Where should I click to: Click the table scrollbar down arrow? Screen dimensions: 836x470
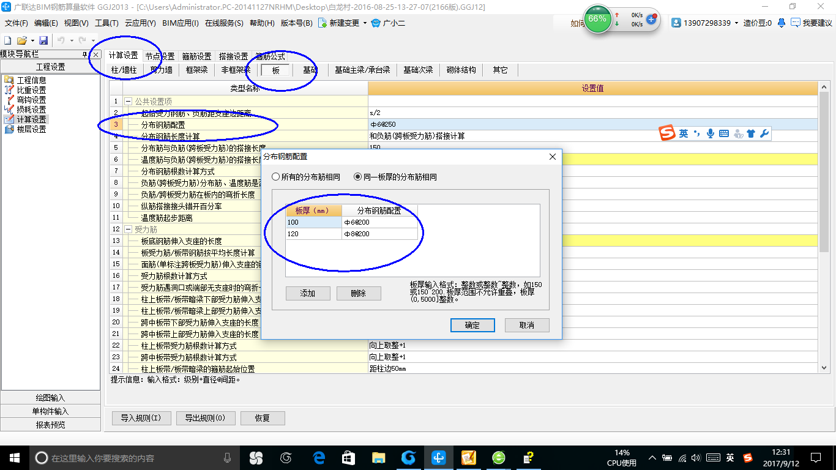(x=824, y=367)
